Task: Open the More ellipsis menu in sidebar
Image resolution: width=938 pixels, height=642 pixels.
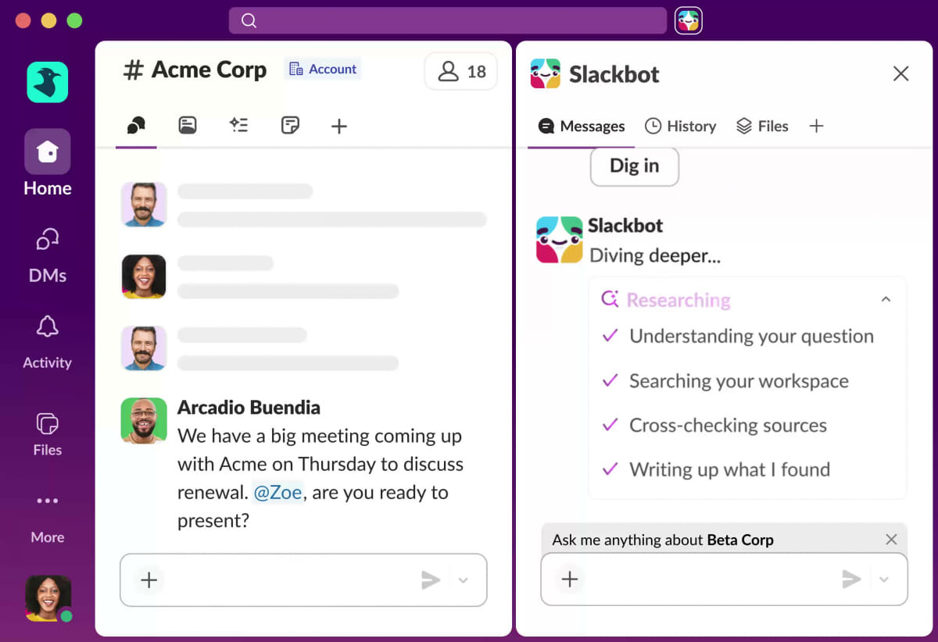Action: (x=48, y=519)
